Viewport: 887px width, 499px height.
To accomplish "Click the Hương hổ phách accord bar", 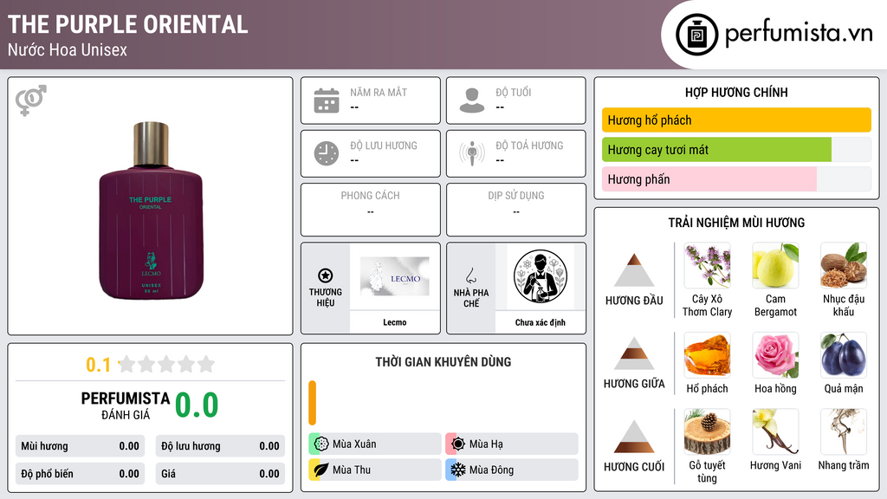I will [736, 120].
